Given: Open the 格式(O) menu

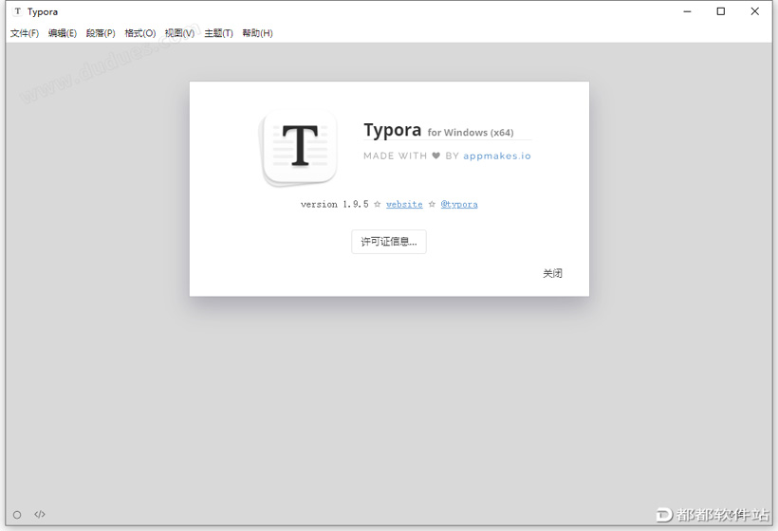Looking at the screenshot, I should tap(139, 33).
